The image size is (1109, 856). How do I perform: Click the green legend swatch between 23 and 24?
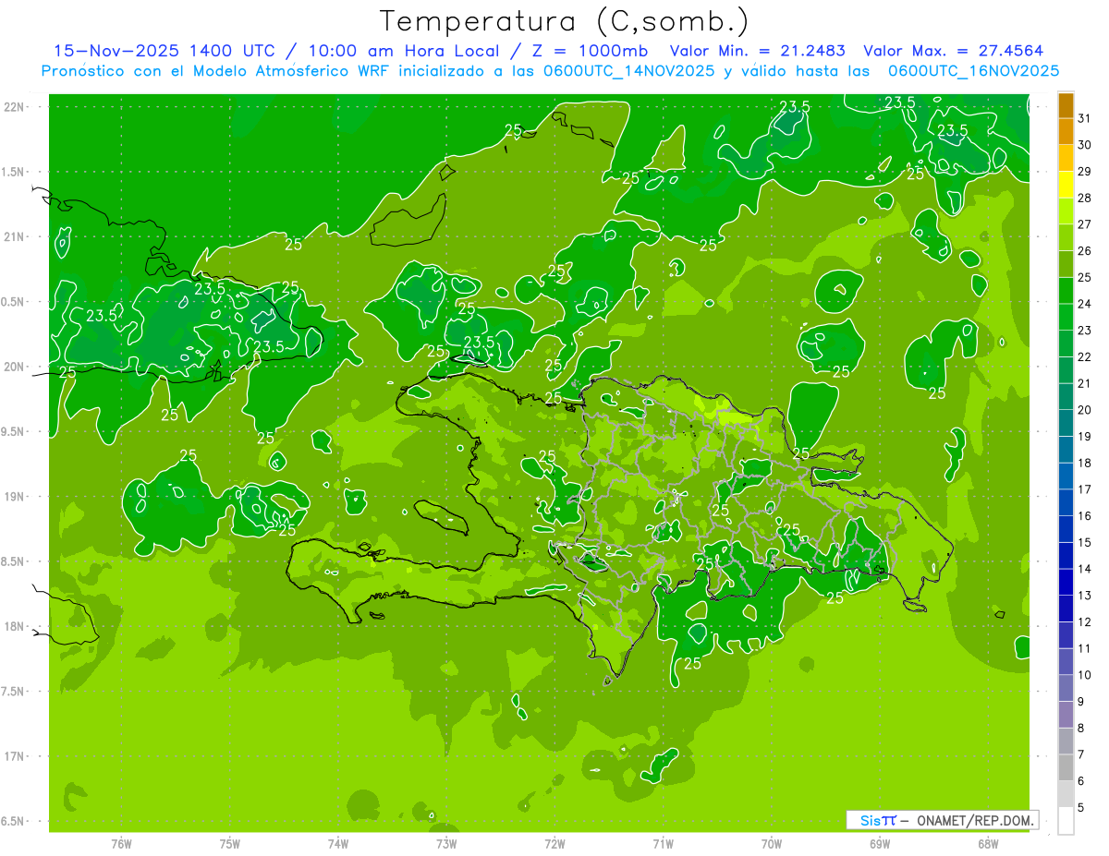1066,317
